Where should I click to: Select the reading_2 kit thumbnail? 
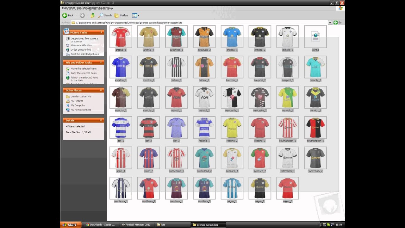(x=232, y=128)
